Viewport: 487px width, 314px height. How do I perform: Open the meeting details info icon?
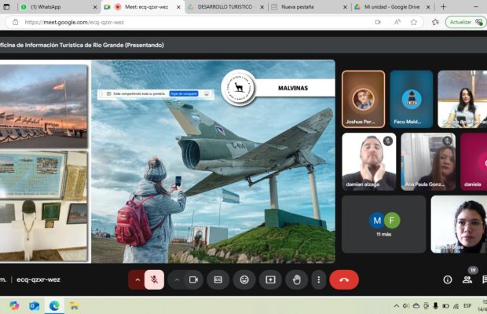click(x=448, y=279)
